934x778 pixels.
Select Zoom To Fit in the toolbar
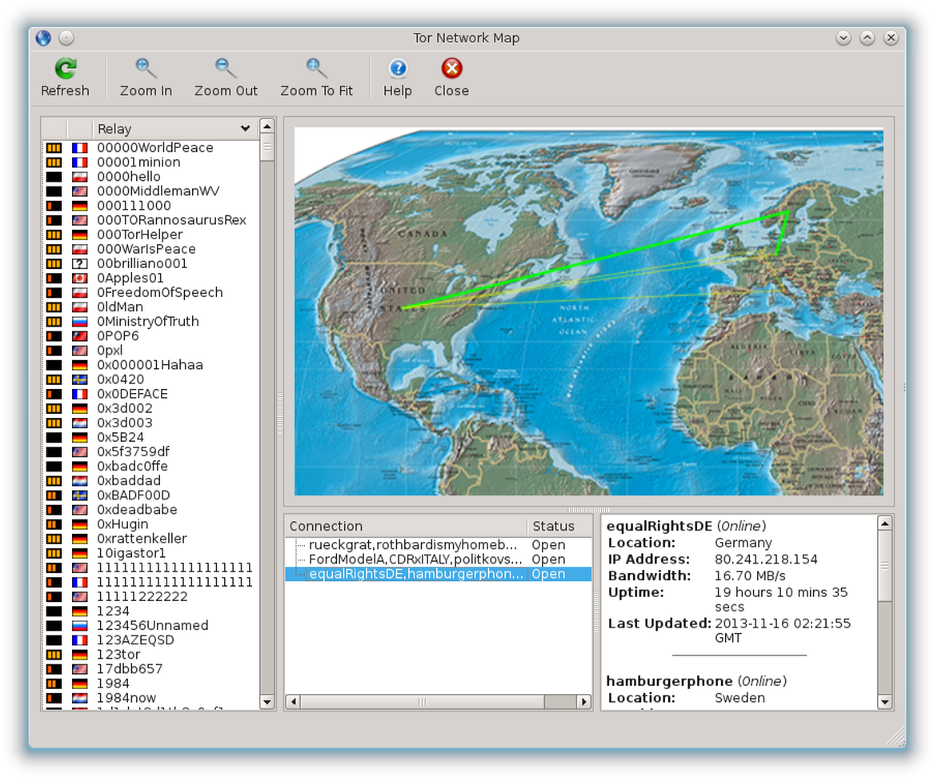pos(316,78)
